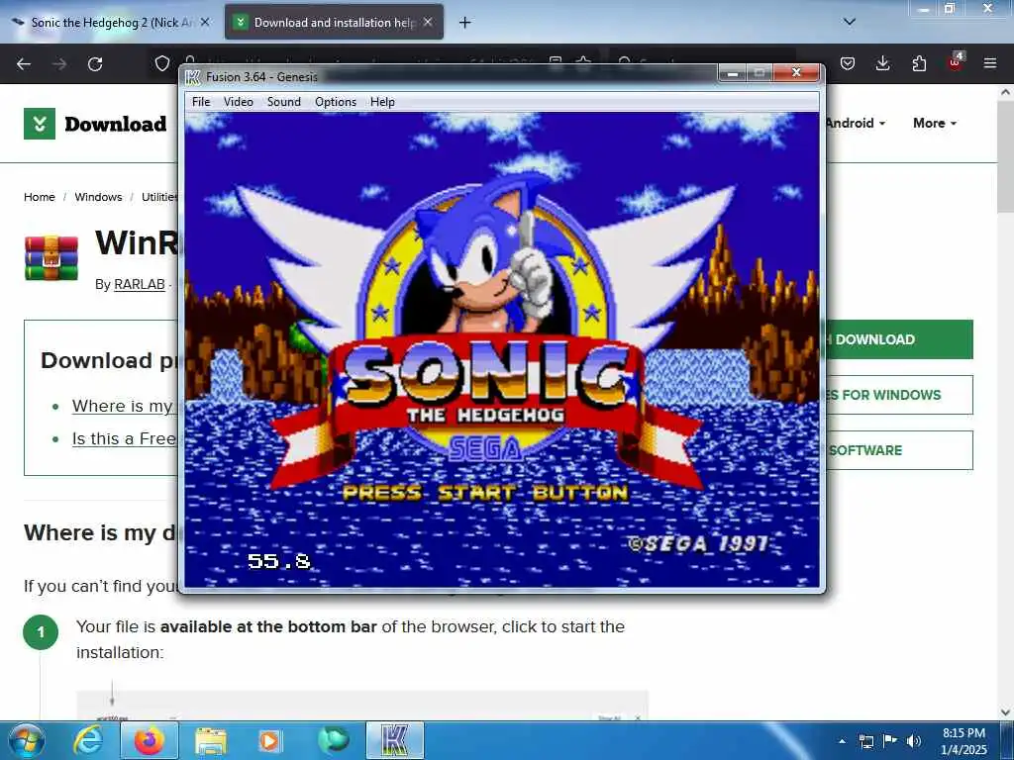This screenshot has width=1014, height=760.
Task: Go to Windows breadcrumb link
Action: tap(98, 197)
